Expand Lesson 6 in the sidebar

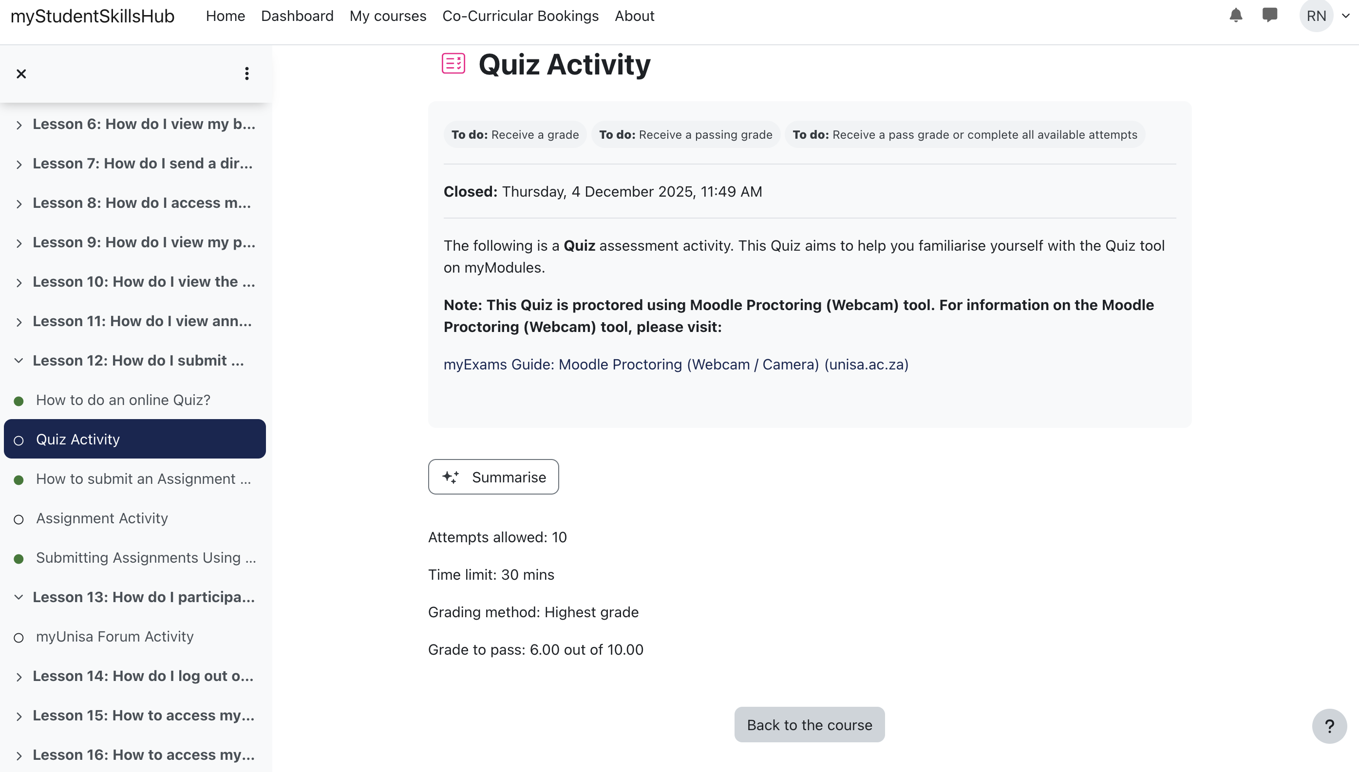click(19, 125)
